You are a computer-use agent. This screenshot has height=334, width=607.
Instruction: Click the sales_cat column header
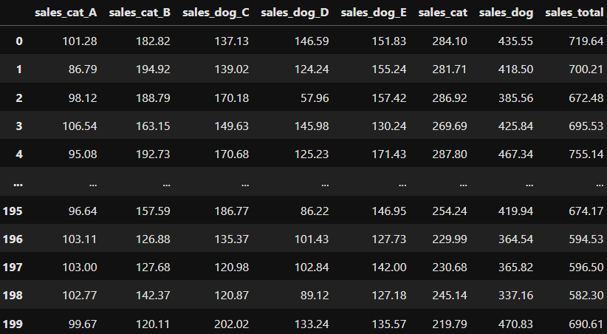(443, 13)
